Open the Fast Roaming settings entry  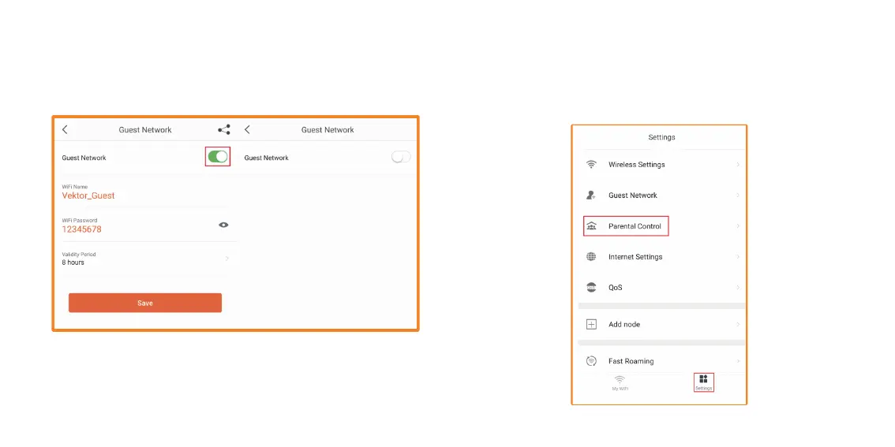click(x=631, y=361)
